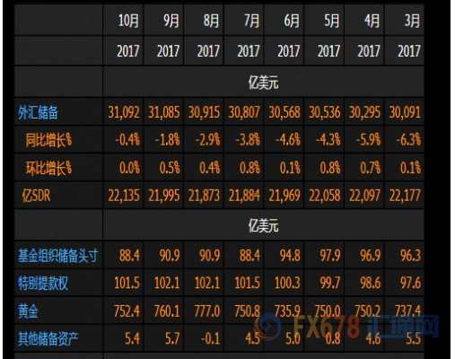
Task: Click the 5.7 other reserve assets value
Action: pos(172,338)
